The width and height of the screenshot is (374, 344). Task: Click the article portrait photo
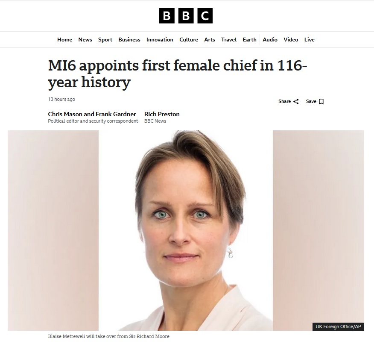coord(186,231)
